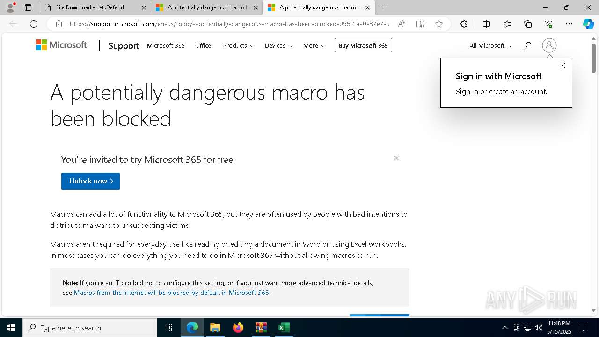Expand All Microsoft dropdown
The image size is (599, 337).
click(490, 45)
